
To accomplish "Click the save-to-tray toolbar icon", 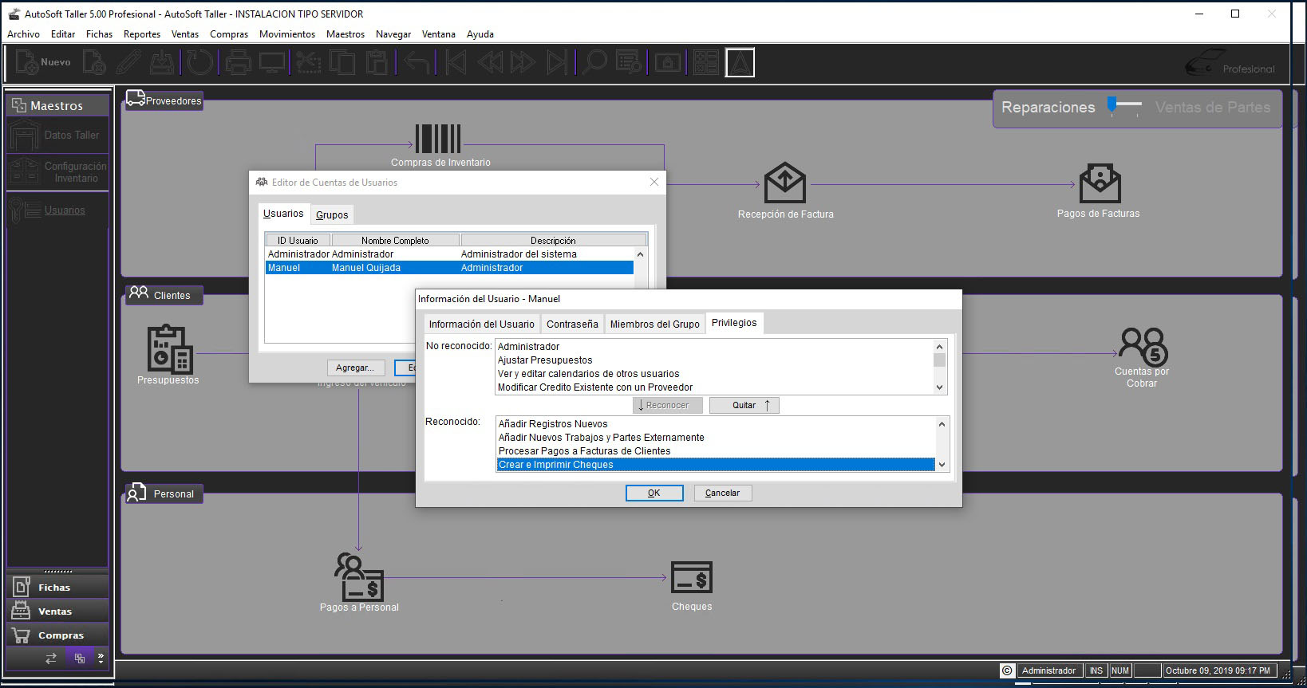I will click(162, 62).
